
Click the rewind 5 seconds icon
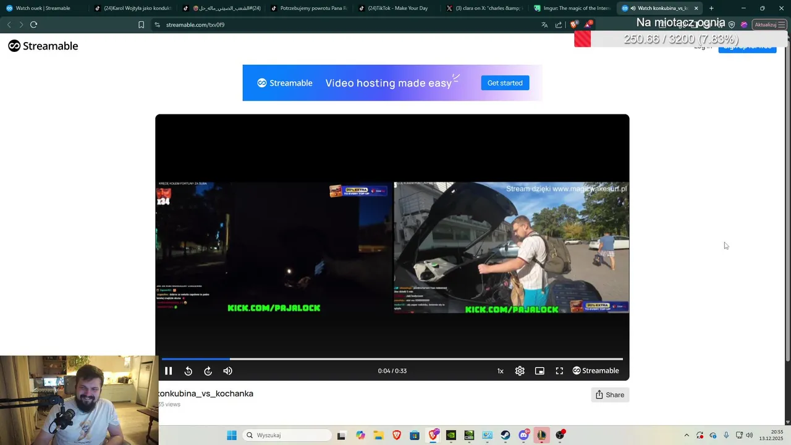[188, 371]
